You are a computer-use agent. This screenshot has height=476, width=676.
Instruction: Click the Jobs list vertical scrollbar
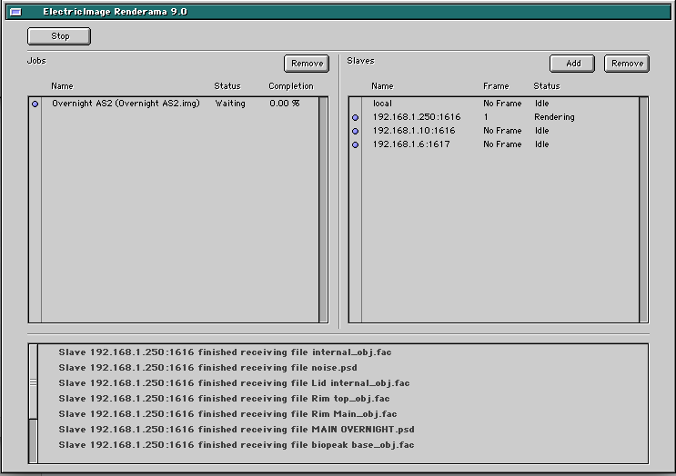click(x=323, y=209)
